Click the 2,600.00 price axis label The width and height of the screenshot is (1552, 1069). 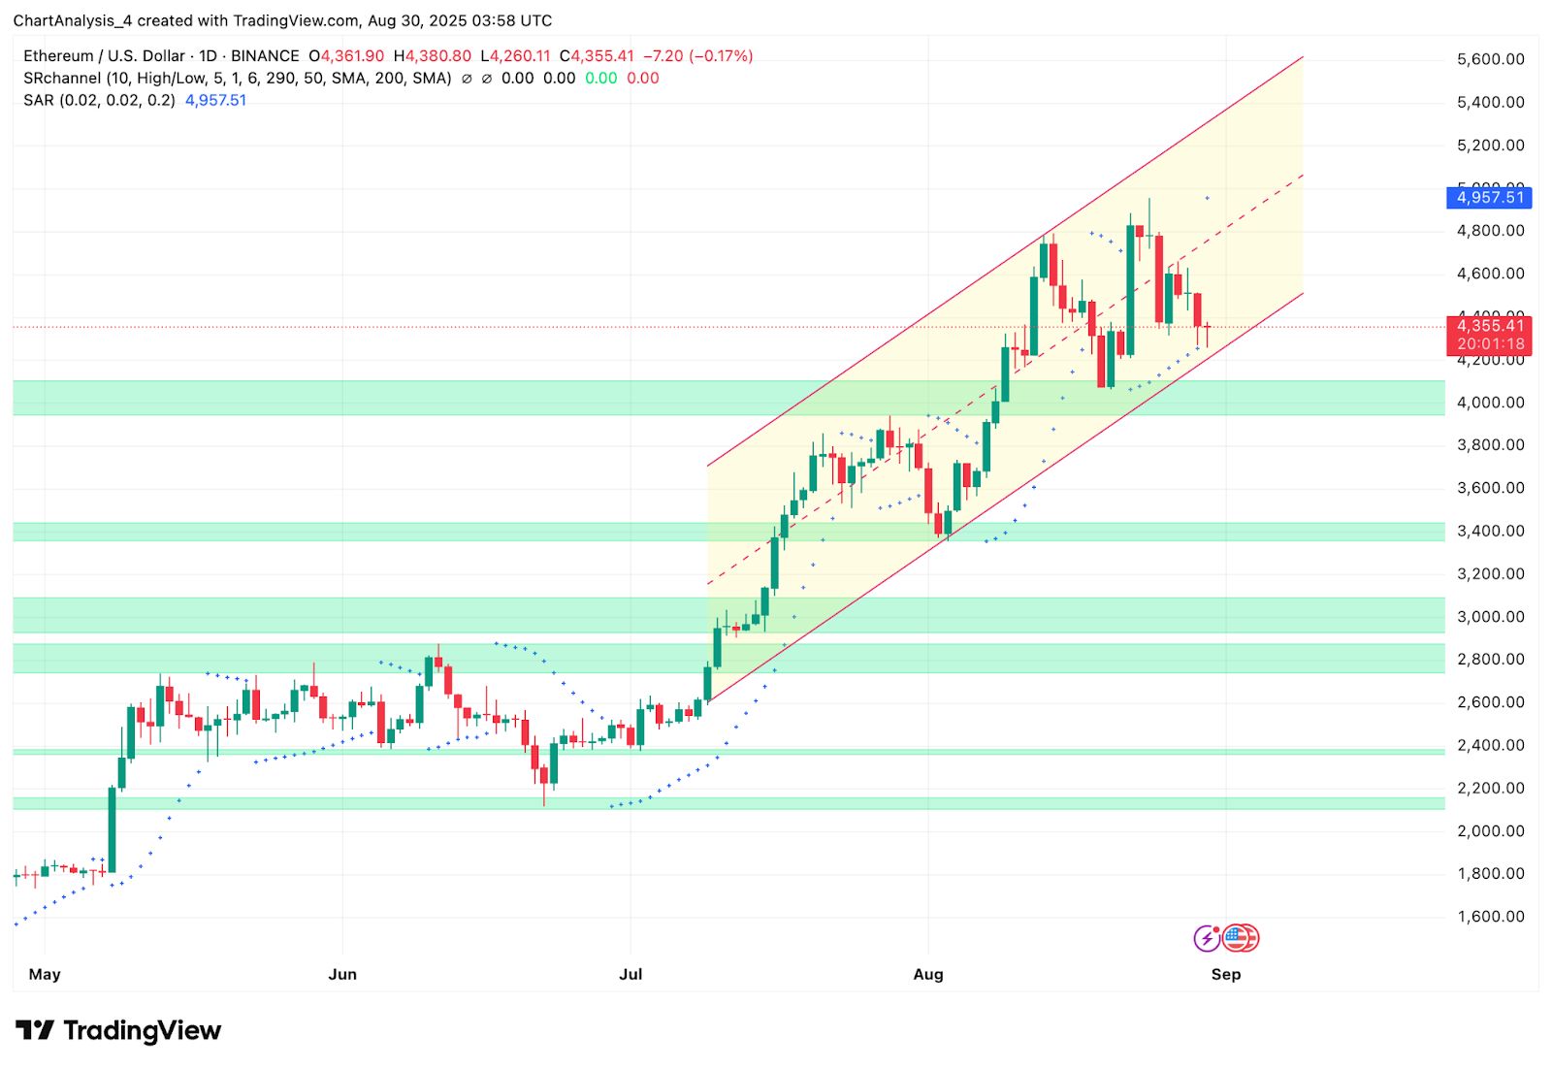[x=1490, y=702]
